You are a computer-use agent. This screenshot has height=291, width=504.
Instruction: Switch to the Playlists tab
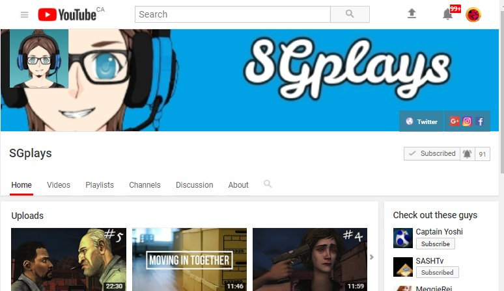click(100, 185)
